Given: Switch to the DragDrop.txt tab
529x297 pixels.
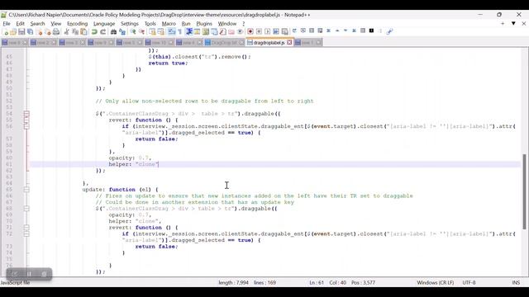Looking at the screenshot, I should click(224, 43).
